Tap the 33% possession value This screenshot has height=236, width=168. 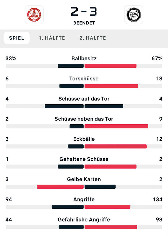pyautogui.click(x=11, y=58)
